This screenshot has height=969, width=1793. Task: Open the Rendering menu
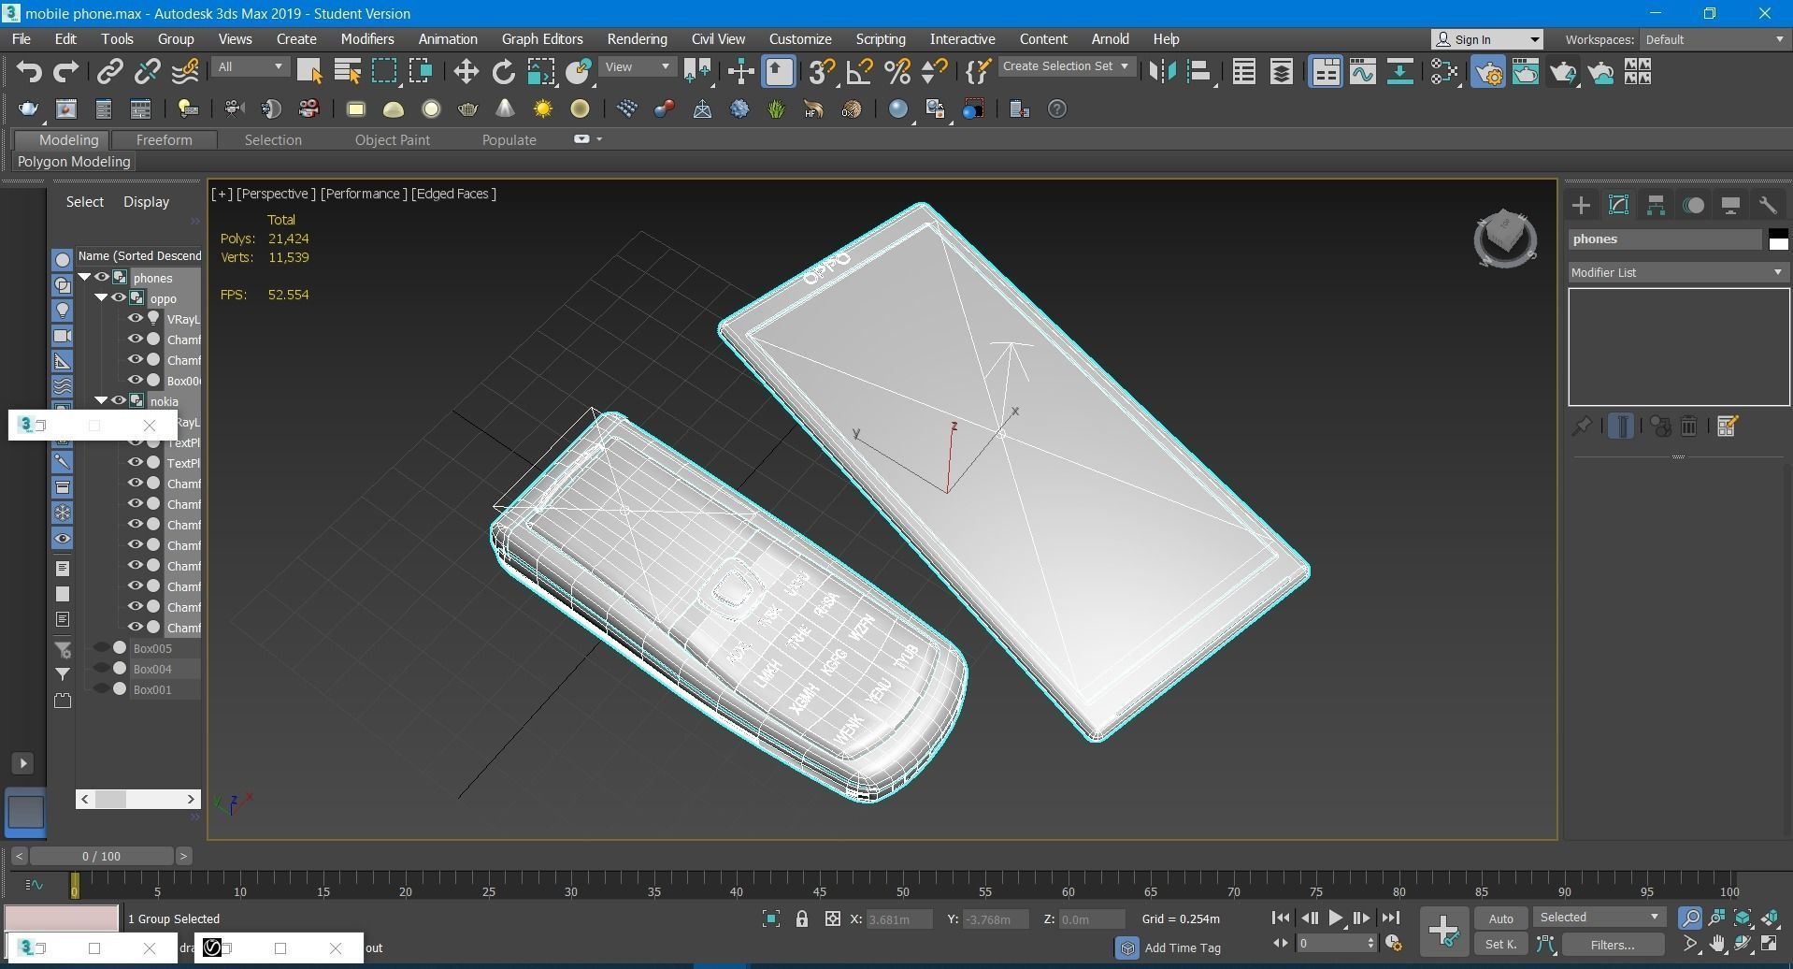pyautogui.click(x=637, y=39)
